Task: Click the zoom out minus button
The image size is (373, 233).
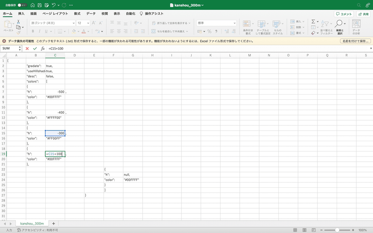Action: tap(321, 230)
